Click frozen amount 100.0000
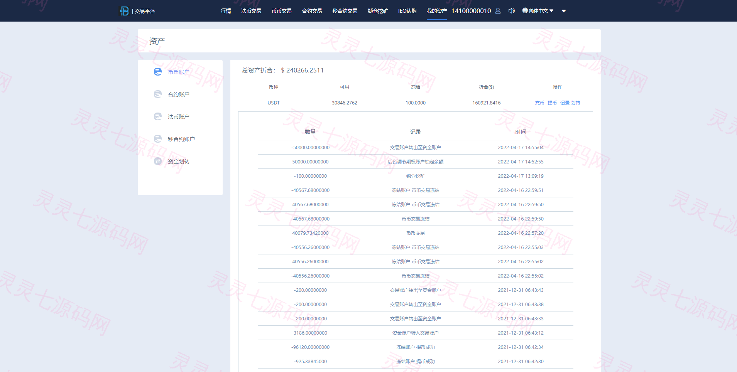The image size is (737, 372). [416, 103]
